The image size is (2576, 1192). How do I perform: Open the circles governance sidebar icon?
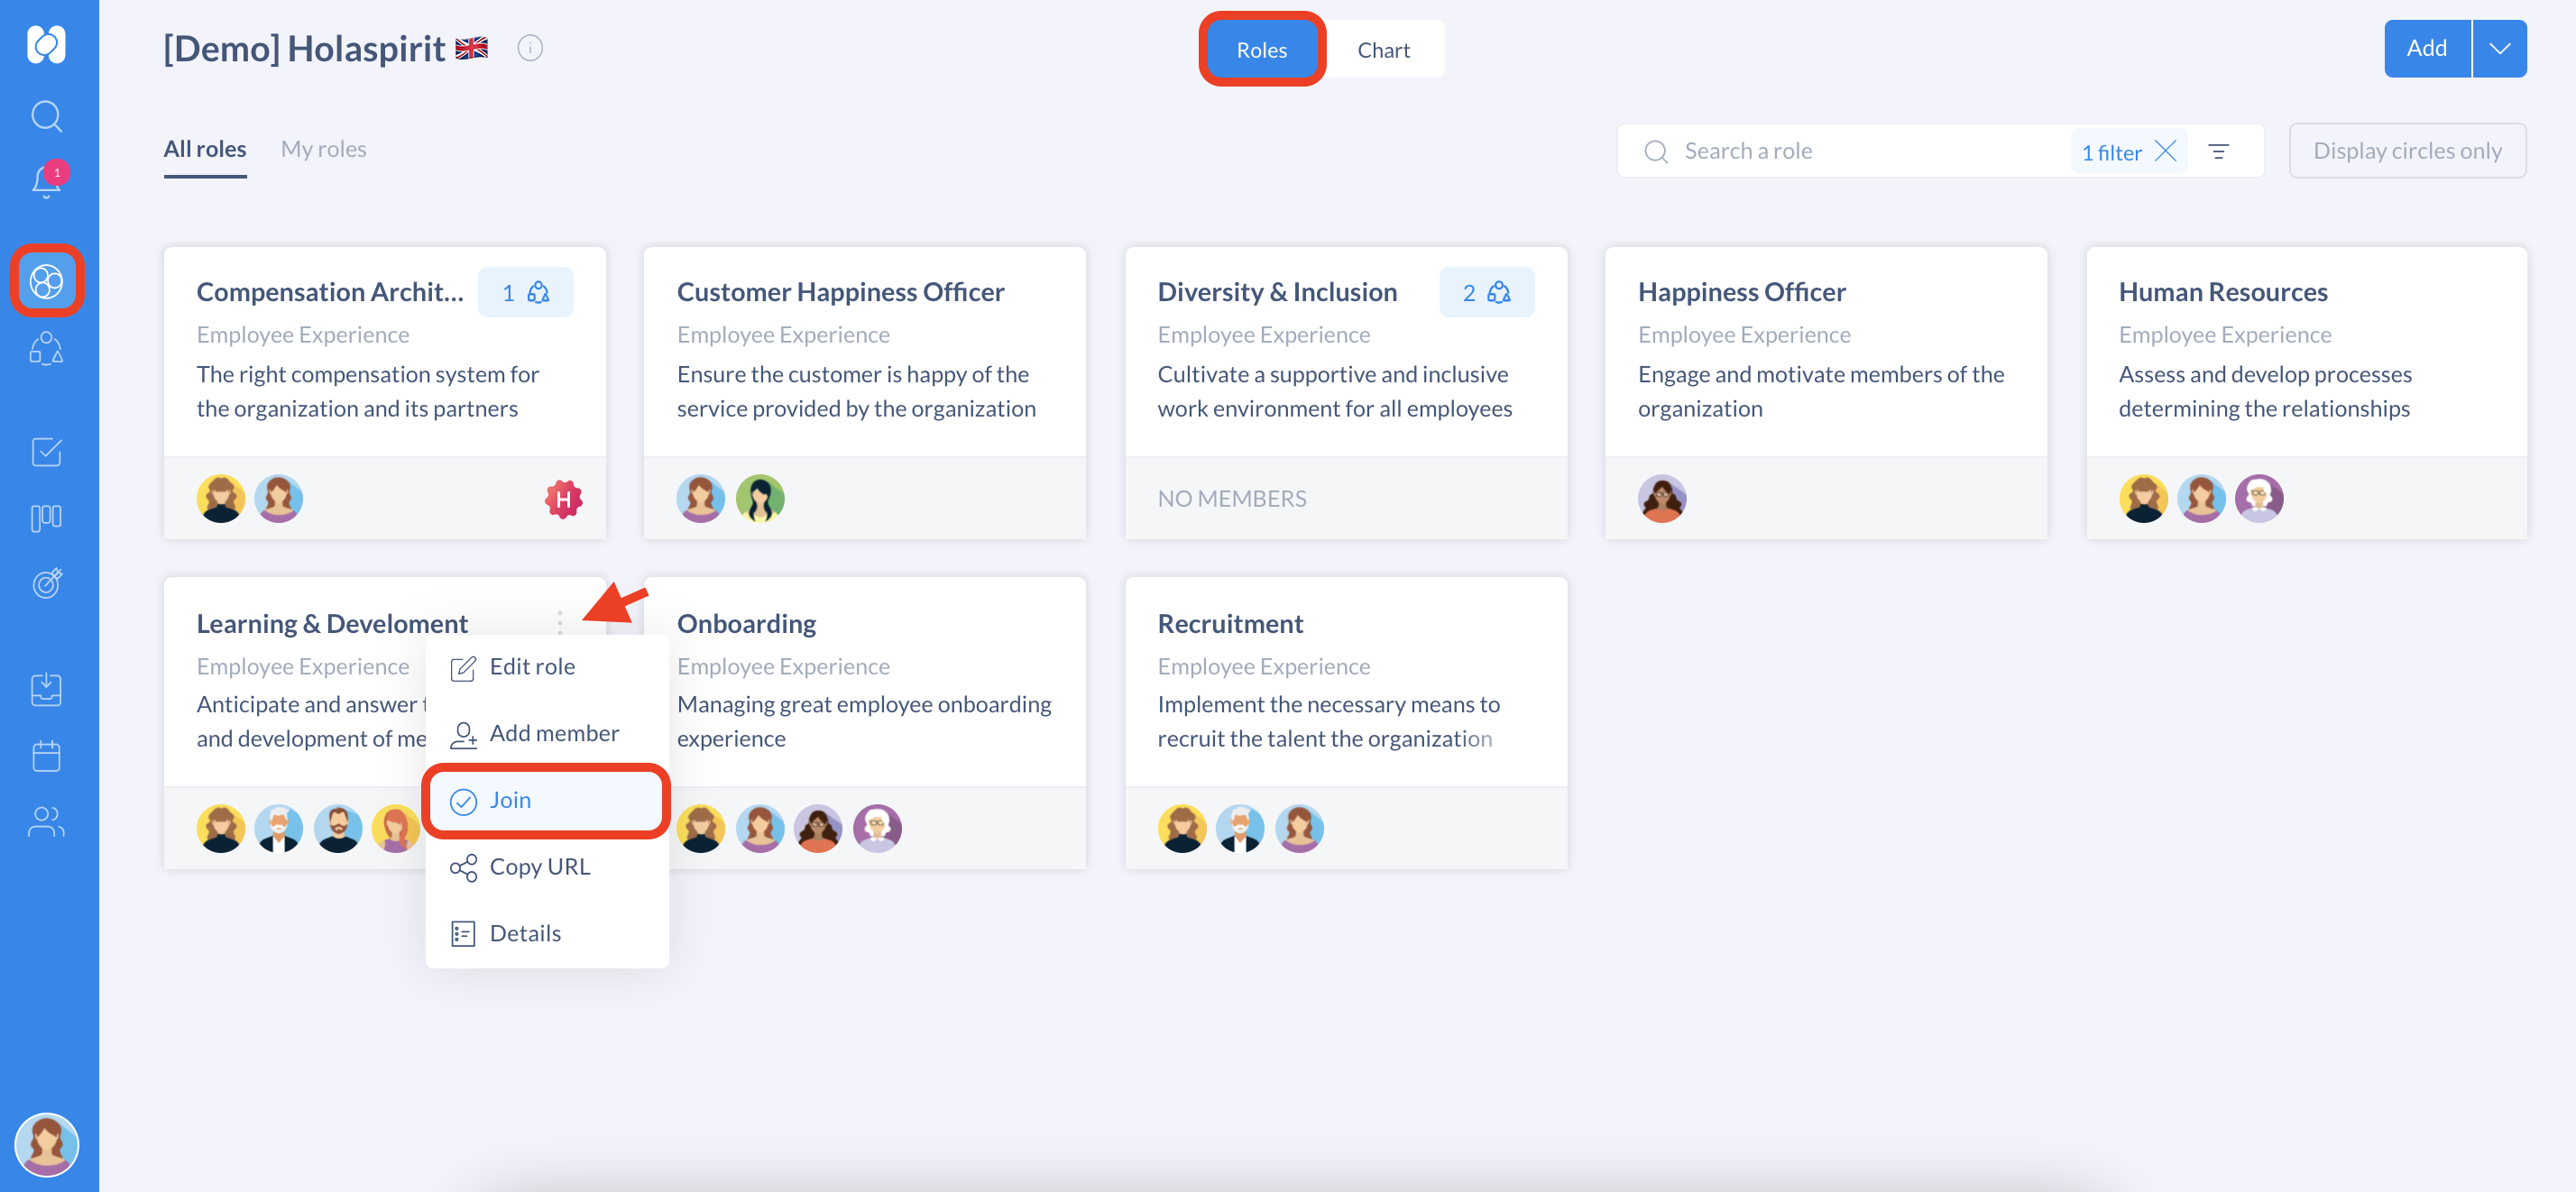click(46, 281)
